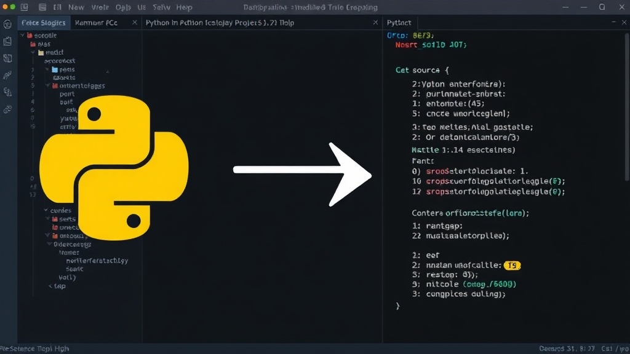Click the tan folder icon beside 'medct'

coord(41,53)
